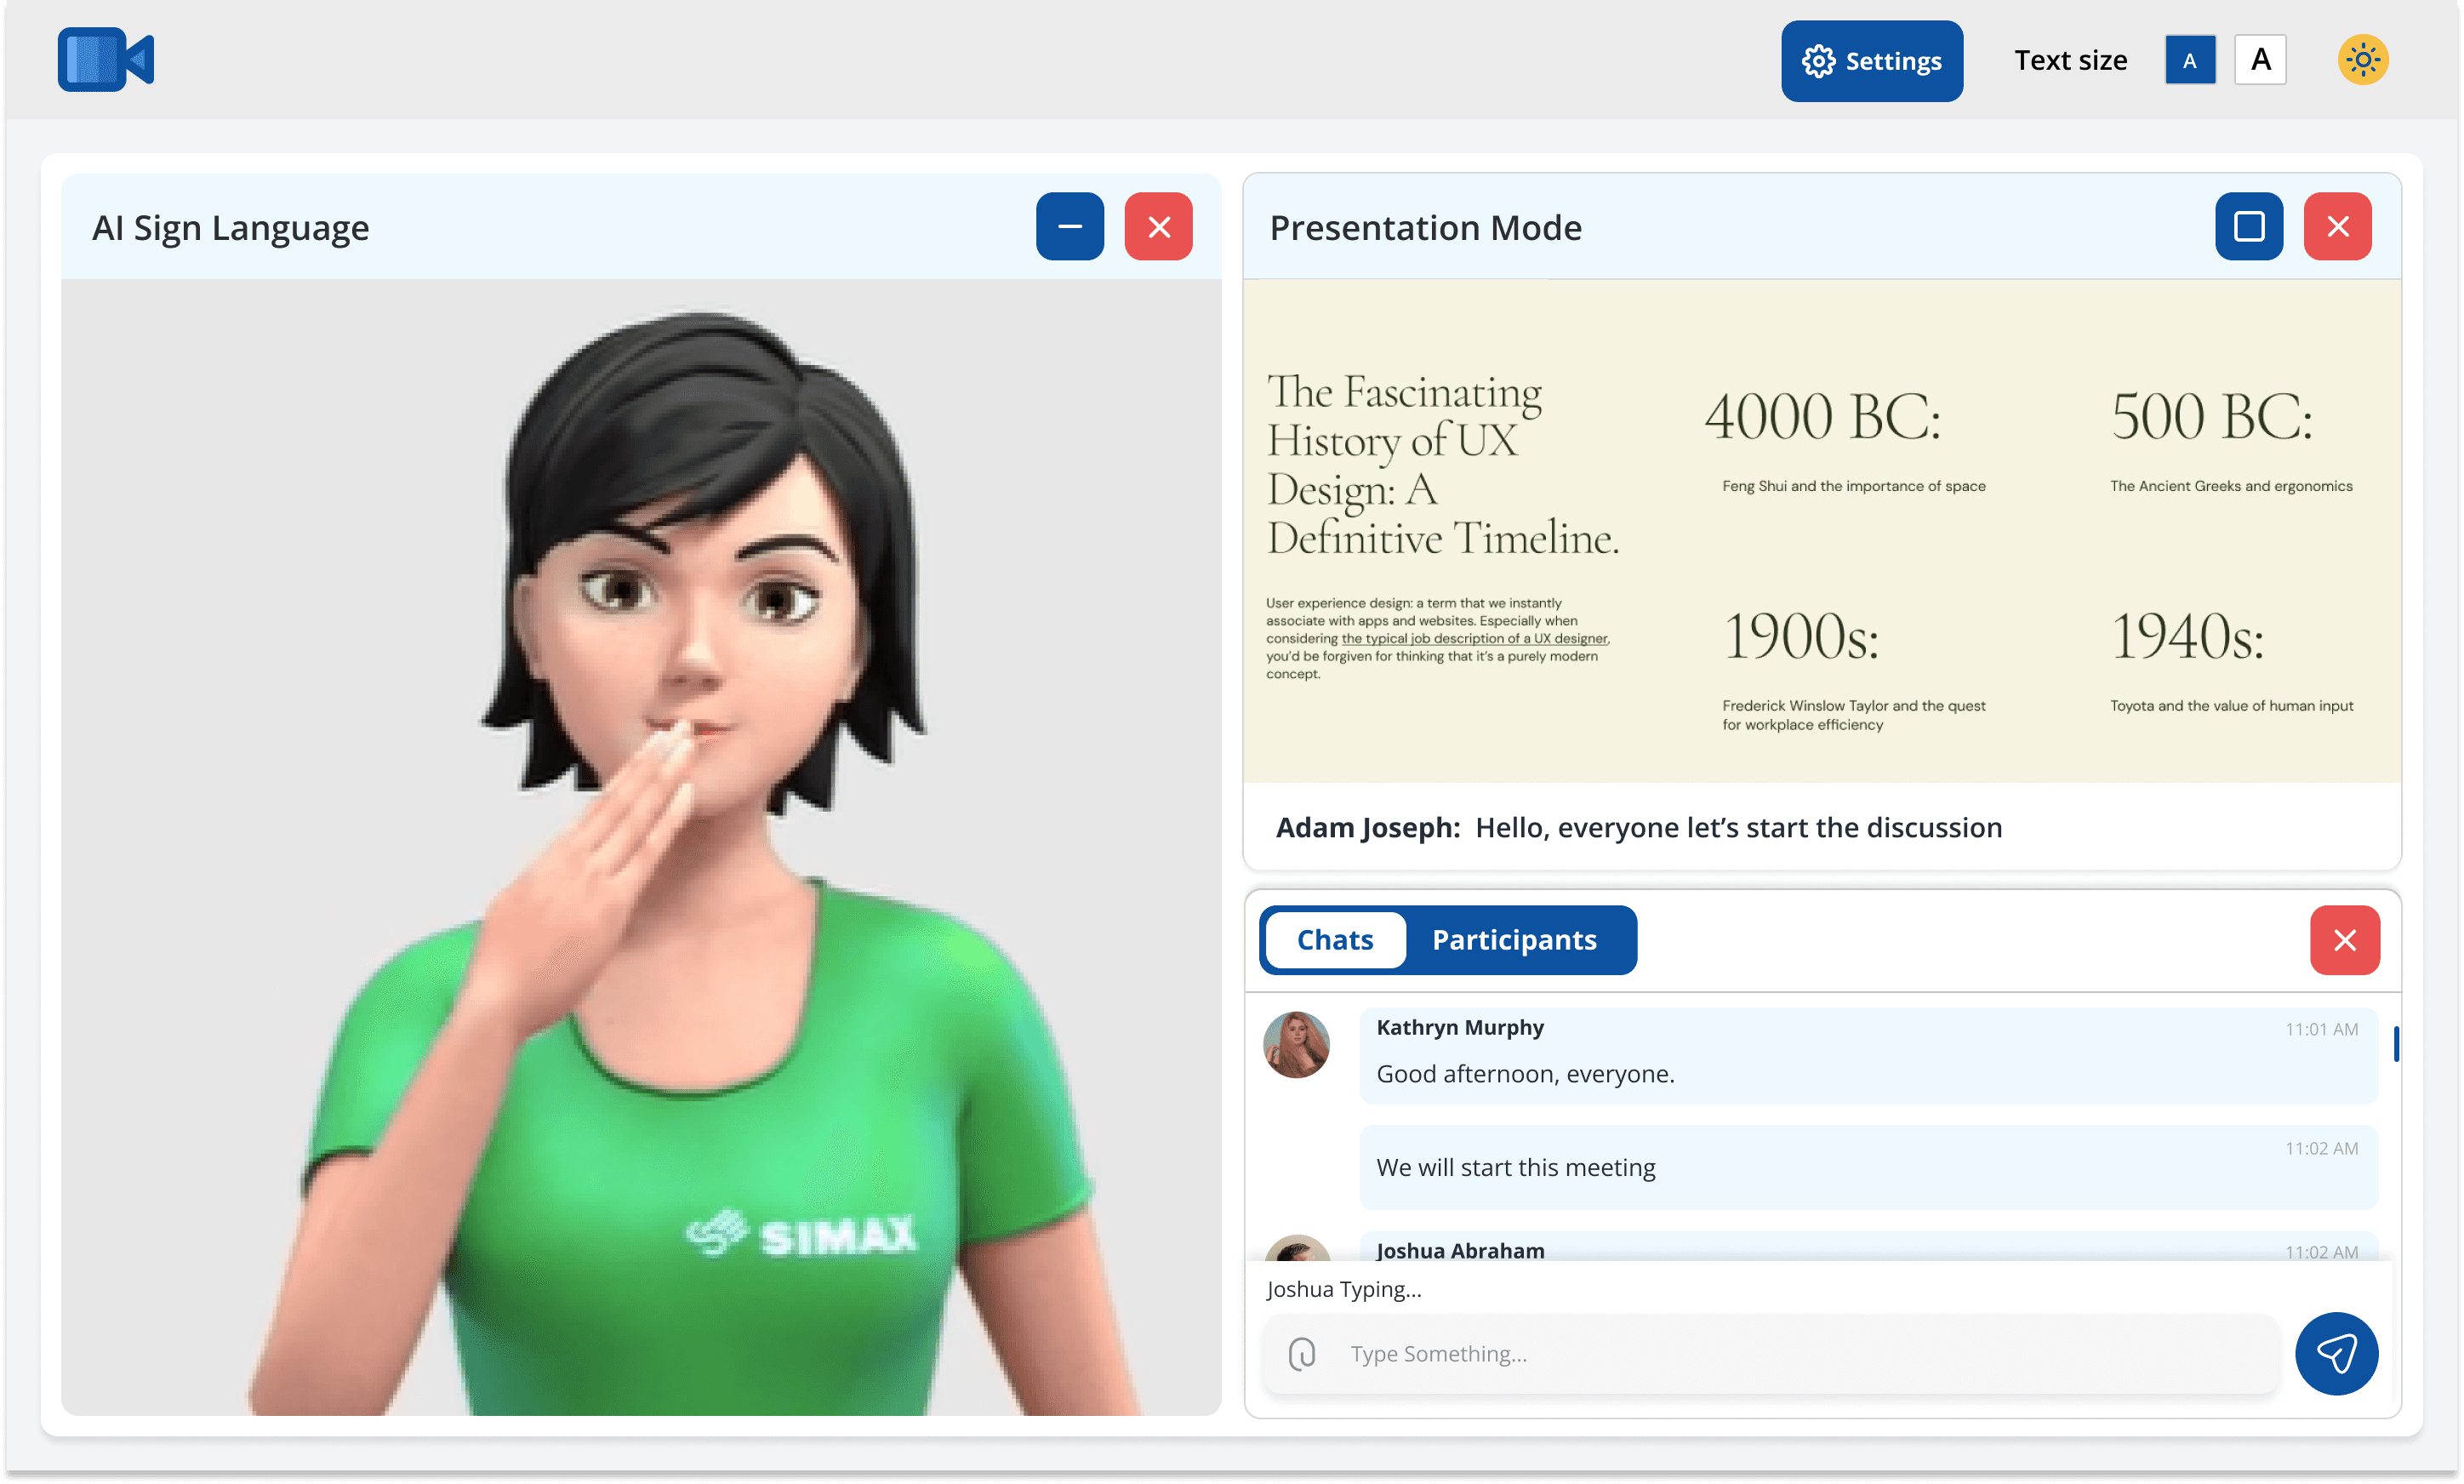Click the sign language avatar video

[640, 846]
